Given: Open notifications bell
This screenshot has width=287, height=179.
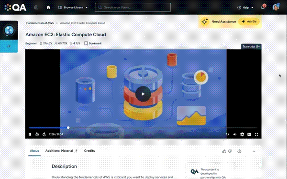Looking at the screenshot, I should click(263, 7).
